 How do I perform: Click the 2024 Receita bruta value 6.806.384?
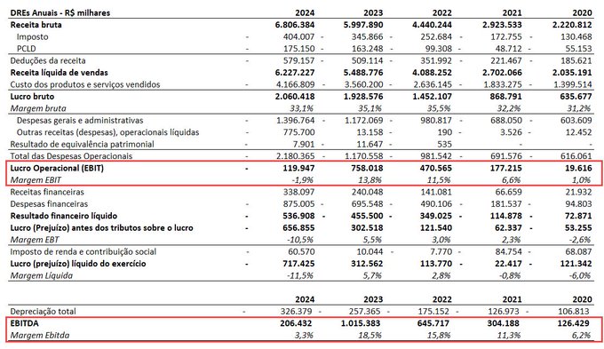(x=295, y=25)
